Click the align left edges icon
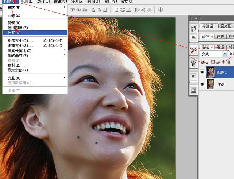Screen dimensions: 234x179 click(x=93, y=10)
